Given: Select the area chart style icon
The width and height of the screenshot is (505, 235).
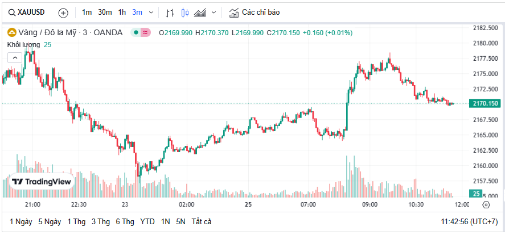Looking at the screenshot, I should pyautogui.click(x=200, y=12).
